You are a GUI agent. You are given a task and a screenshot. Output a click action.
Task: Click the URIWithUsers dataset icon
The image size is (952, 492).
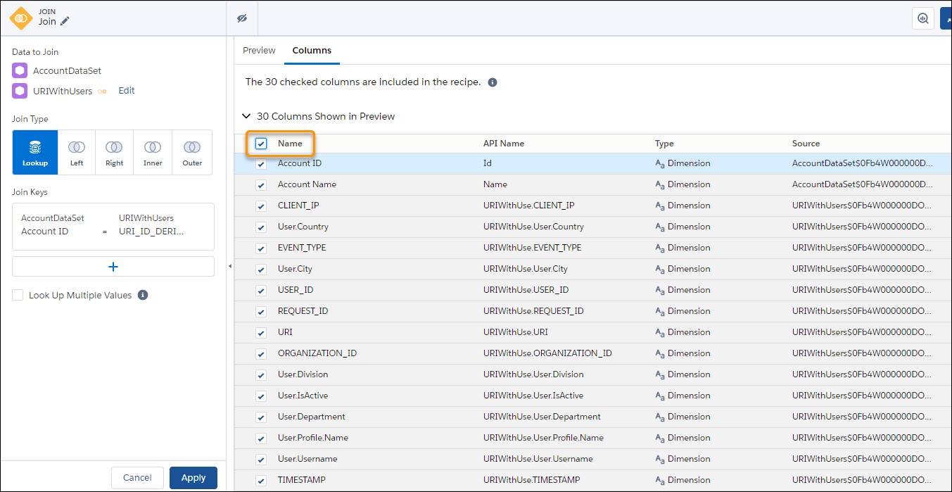click(20, 91)
